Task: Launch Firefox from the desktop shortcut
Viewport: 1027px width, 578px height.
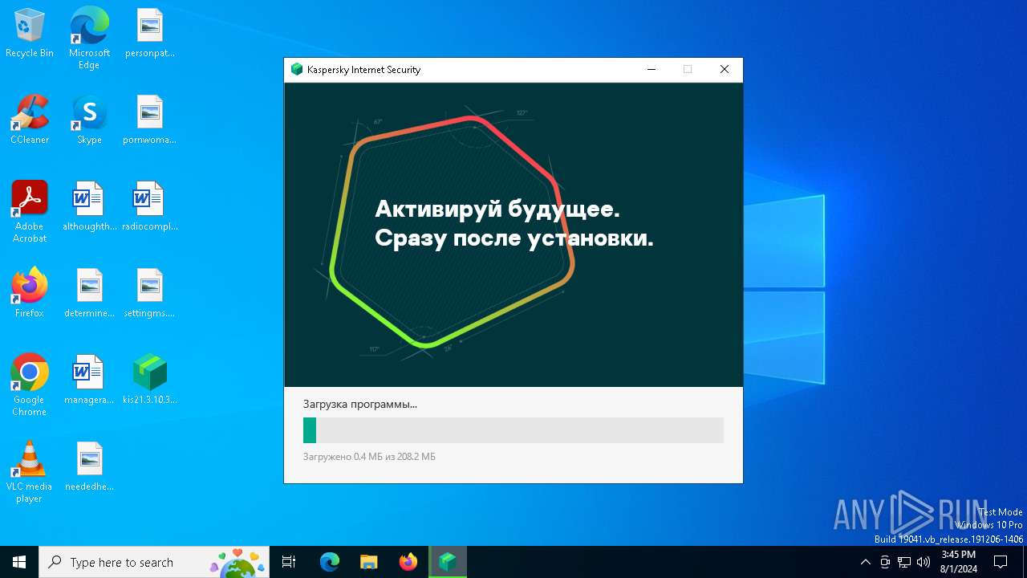Action: coord(30,293)
